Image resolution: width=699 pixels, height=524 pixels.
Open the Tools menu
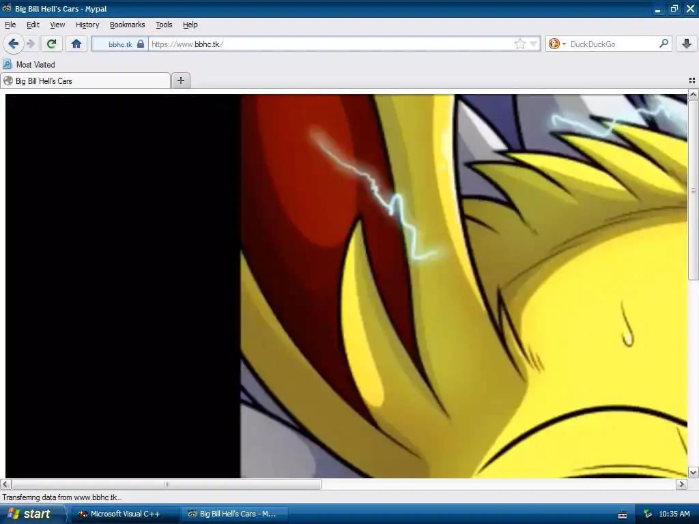164,25
